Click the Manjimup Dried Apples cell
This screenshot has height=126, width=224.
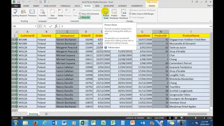[189, 106]
